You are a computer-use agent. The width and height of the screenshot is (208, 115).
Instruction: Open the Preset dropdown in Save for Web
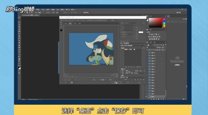(131, 23)
